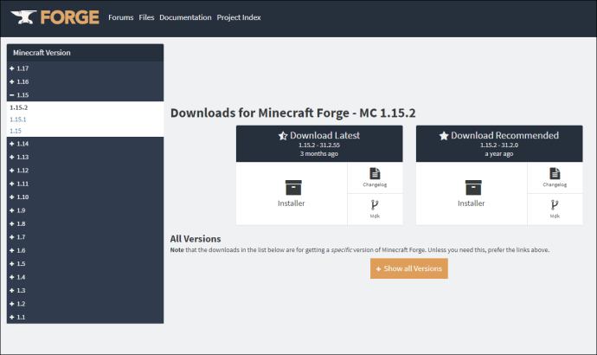Open the Documentation menu item
Image resolution: width=597 pixels, height=355 pixels.
[185, 17]
